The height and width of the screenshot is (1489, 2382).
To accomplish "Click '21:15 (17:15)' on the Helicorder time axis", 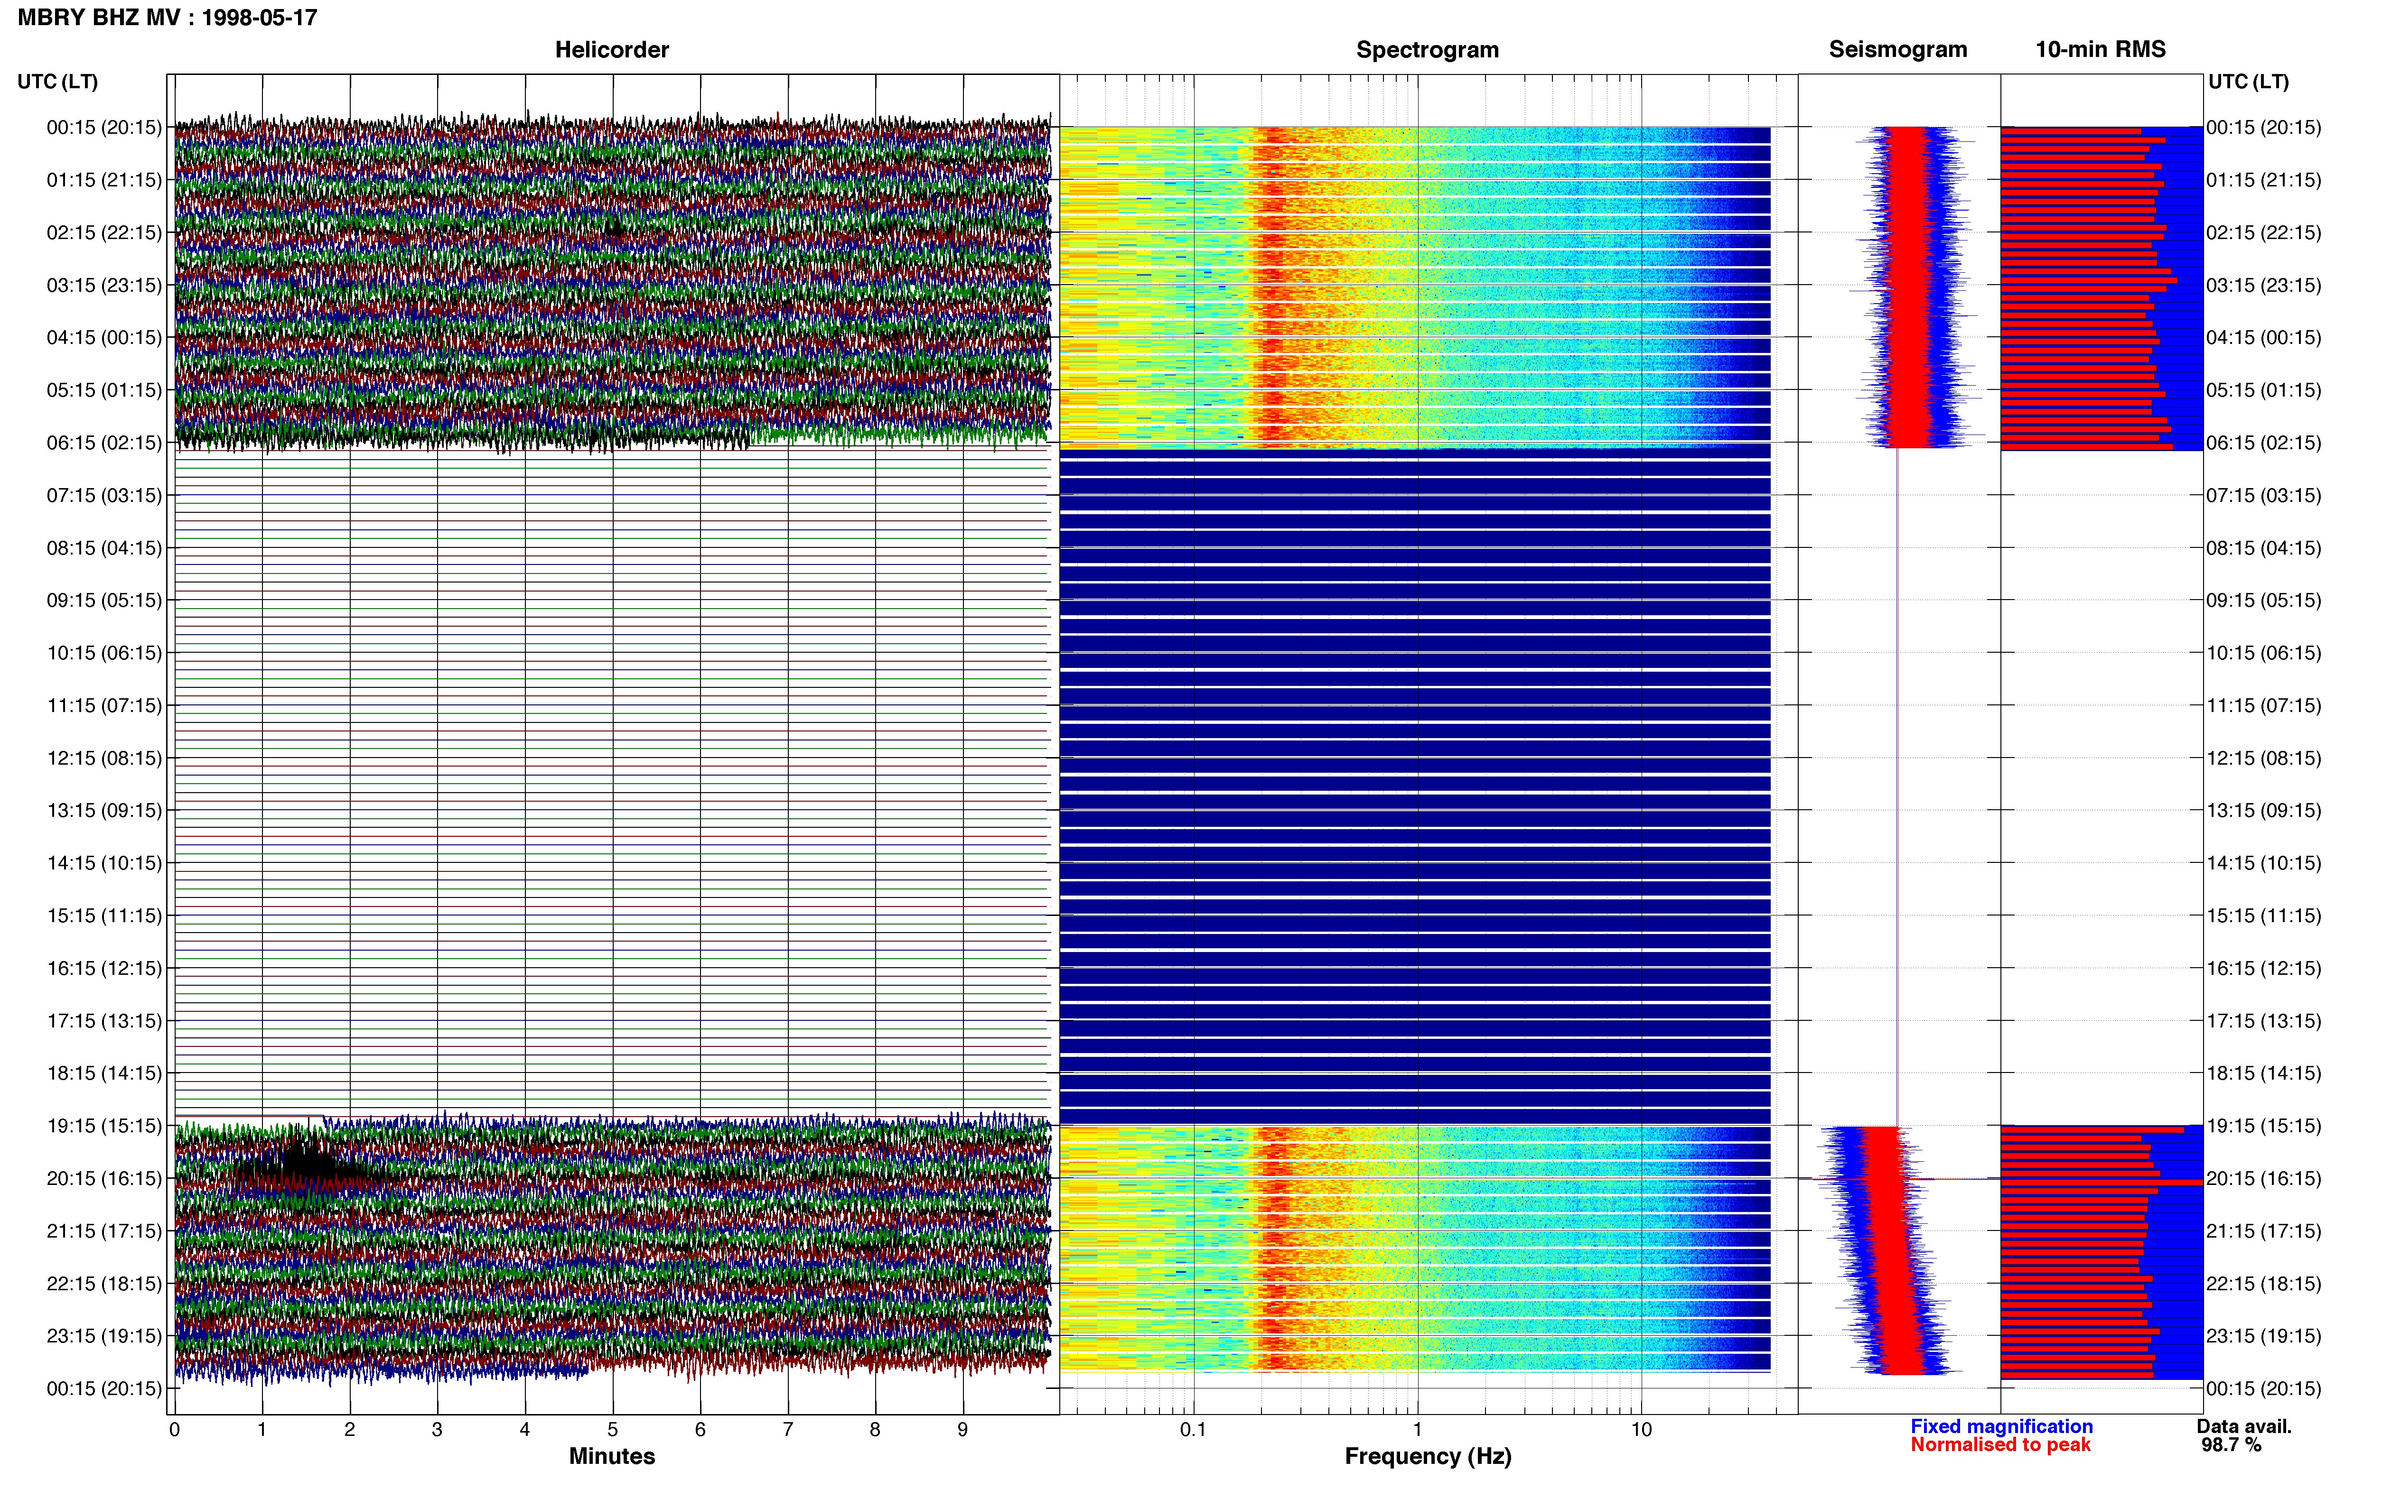I will point(104,1231).
